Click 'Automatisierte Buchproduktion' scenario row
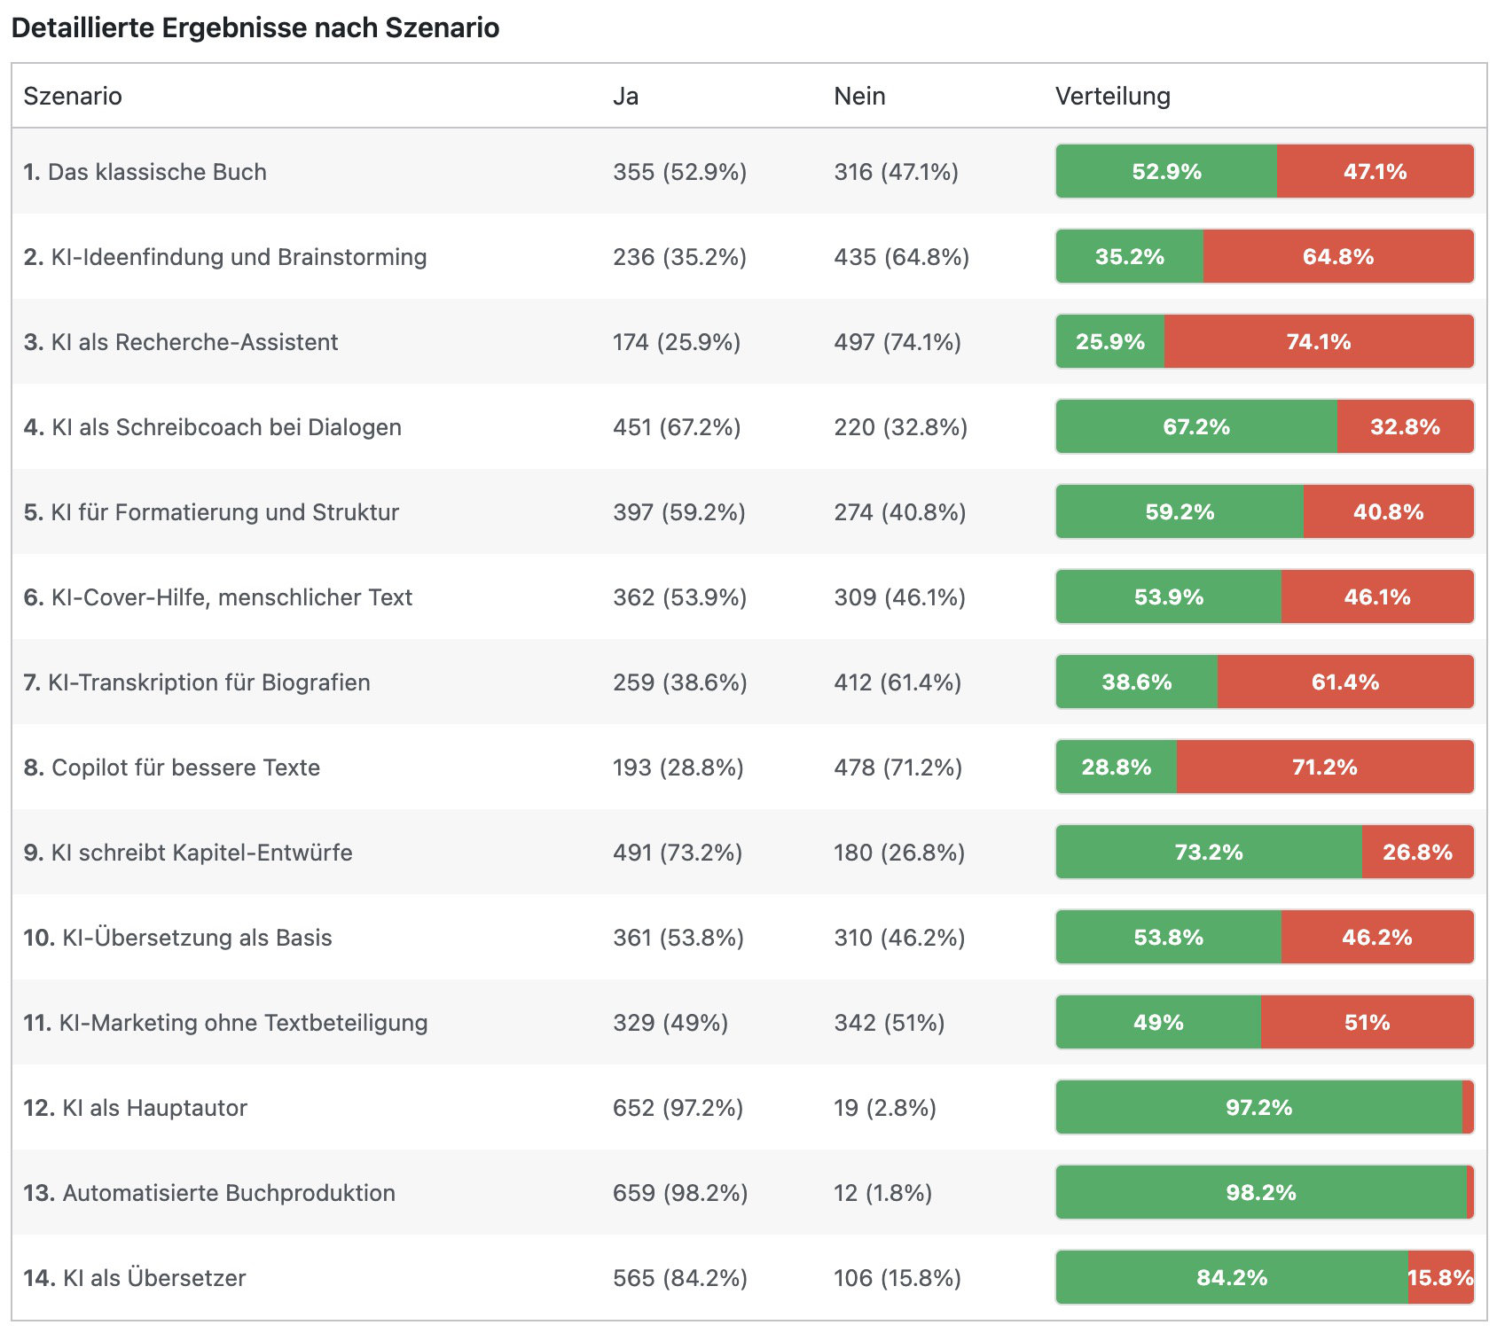Image resolution: width=1497 pixels, height=1333 pixels. (x=209, y=1193)
